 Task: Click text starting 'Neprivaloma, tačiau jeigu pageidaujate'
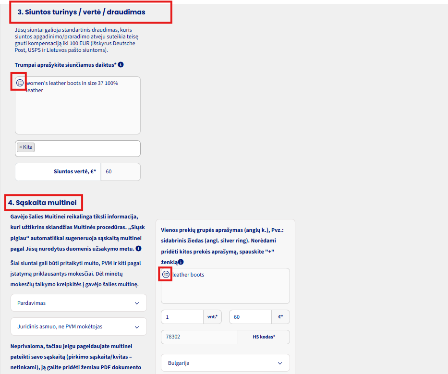(x=76, y=357)
